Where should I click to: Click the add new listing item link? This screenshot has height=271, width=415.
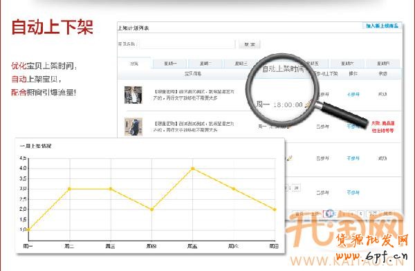(382, 26)
